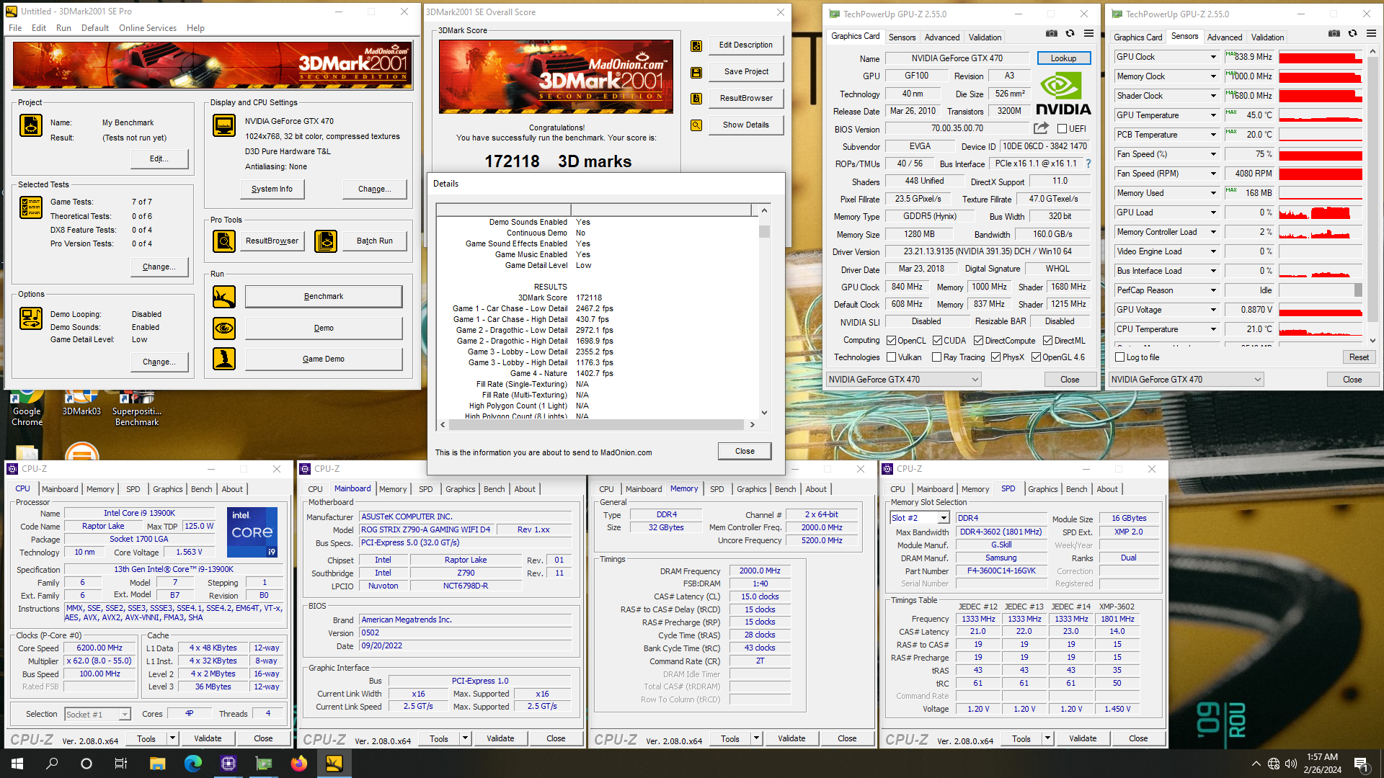Toggle the UEFI checkbox in GPU-Z
This screenshot has width=1384, height=778.
tap(1062, 129)
